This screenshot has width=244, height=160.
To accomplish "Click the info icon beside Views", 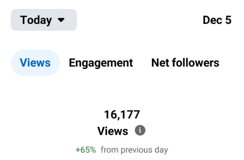I will click(140, 131).
